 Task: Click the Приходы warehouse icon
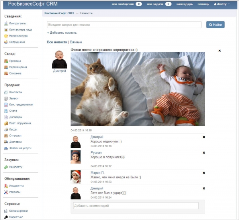pyautogui.click(x=6, y=61)
